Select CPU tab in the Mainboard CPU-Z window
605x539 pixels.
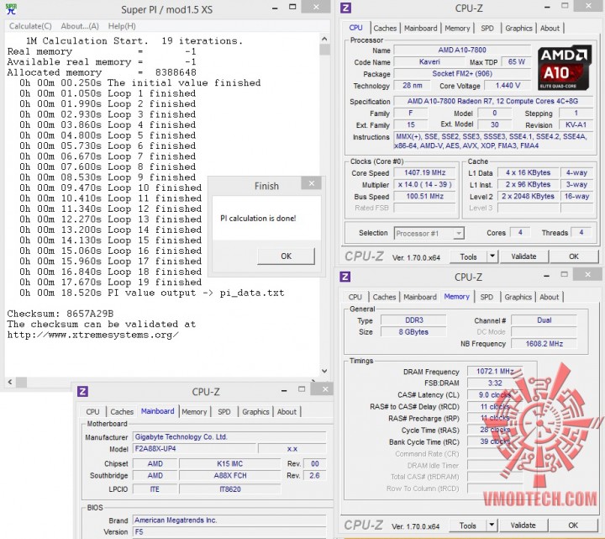click(x=92, y=411)
